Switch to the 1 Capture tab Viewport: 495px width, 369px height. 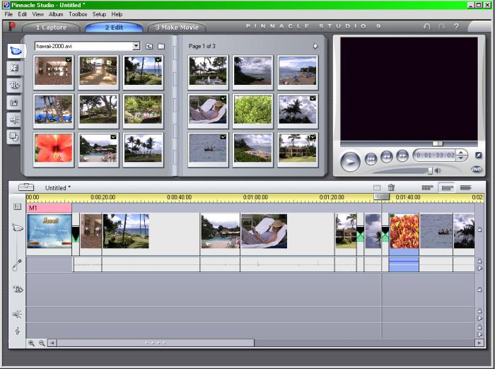coord(51,28)
